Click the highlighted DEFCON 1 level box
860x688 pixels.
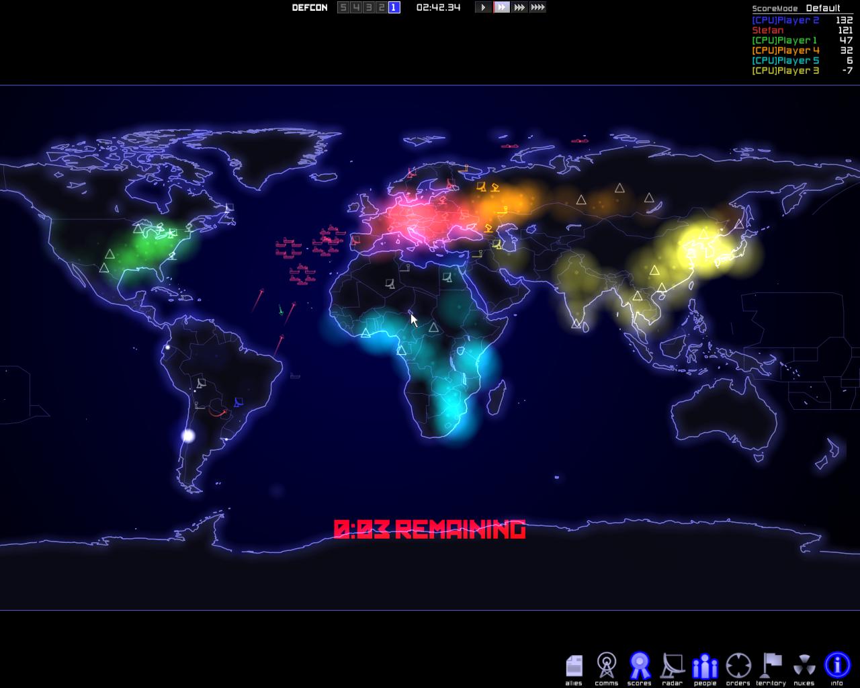pyautogui.click(x=394, y=7)
